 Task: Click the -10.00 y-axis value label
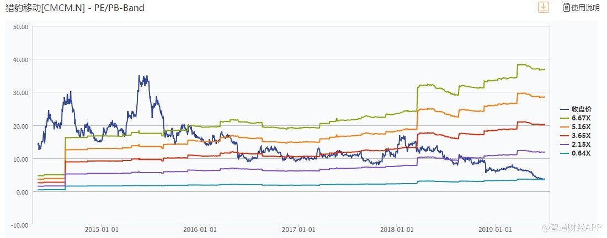[19, 225]
